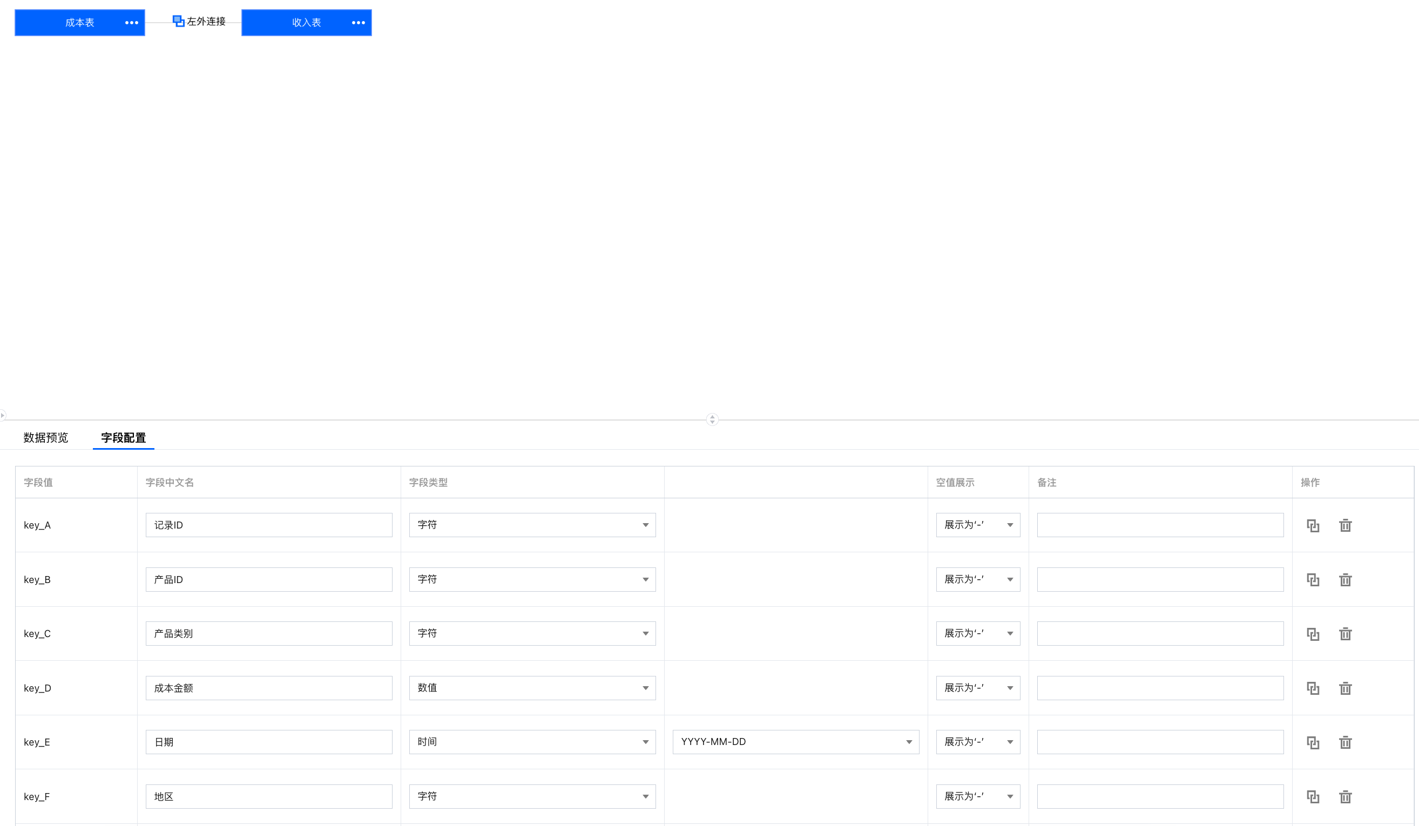Select the 字段配置 tab
1419x826 pixels.
[123, 437]
